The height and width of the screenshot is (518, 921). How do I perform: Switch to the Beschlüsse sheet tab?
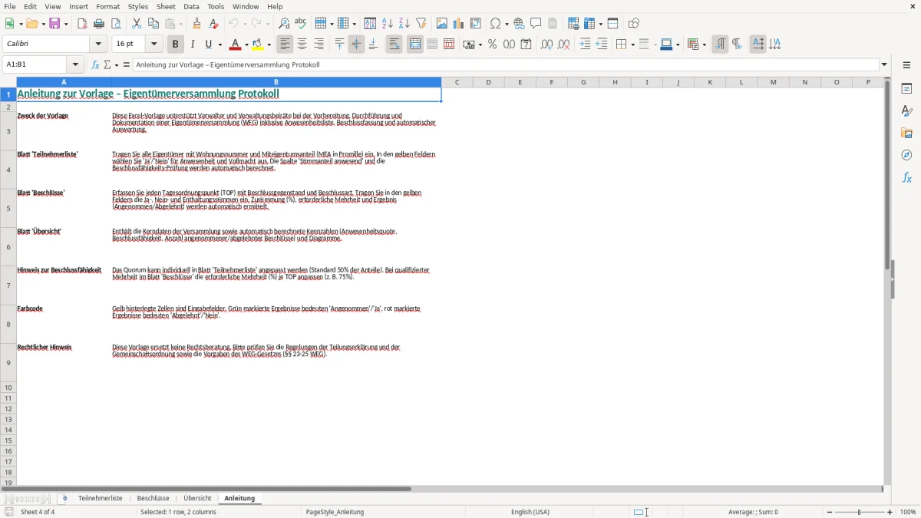(153, 499)
